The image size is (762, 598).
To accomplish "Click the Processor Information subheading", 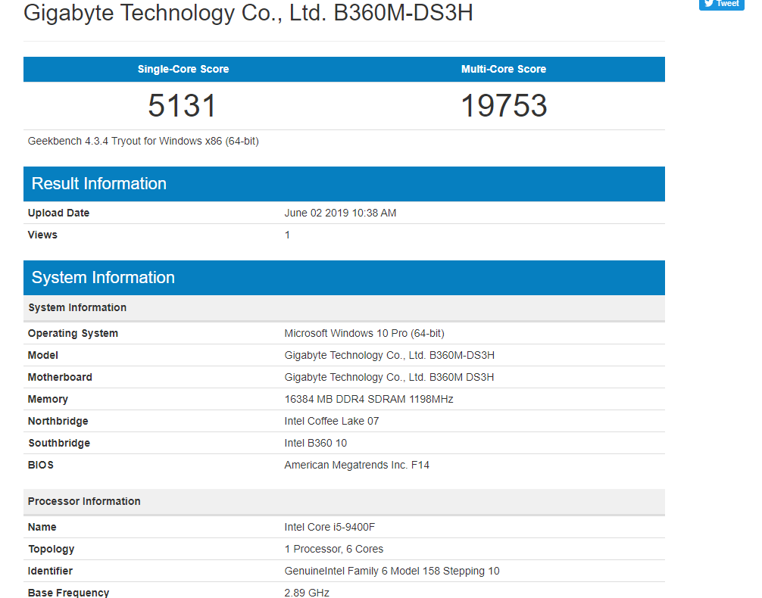I will (344, 501).
